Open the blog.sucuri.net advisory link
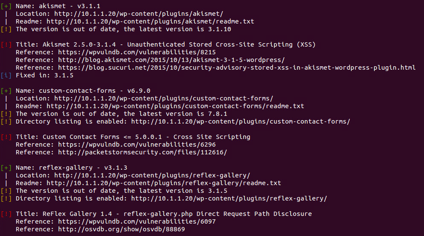 pyautogui.click(x=237, y=68)
